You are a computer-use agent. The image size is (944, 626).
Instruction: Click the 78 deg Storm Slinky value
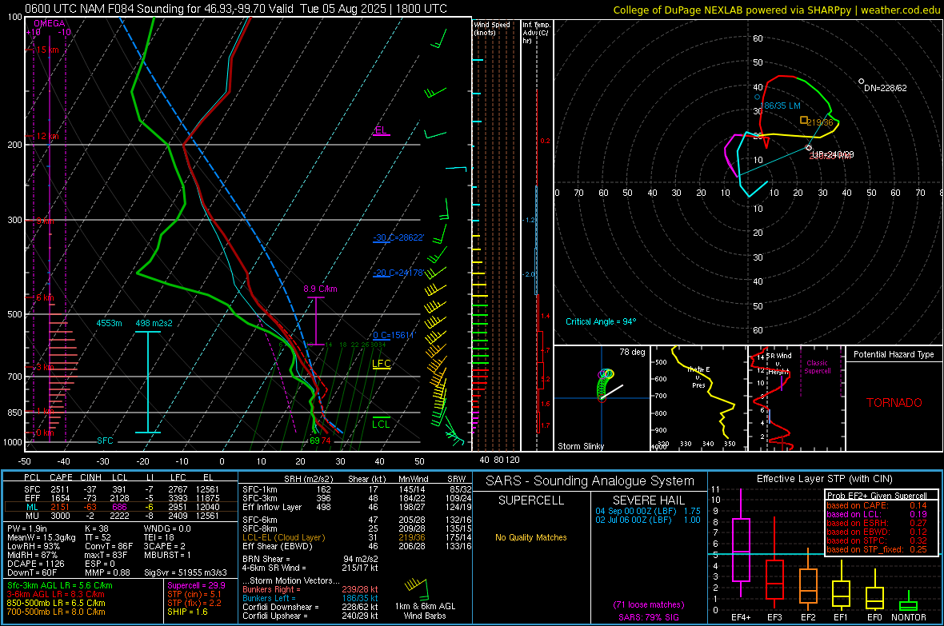point(632,352)
